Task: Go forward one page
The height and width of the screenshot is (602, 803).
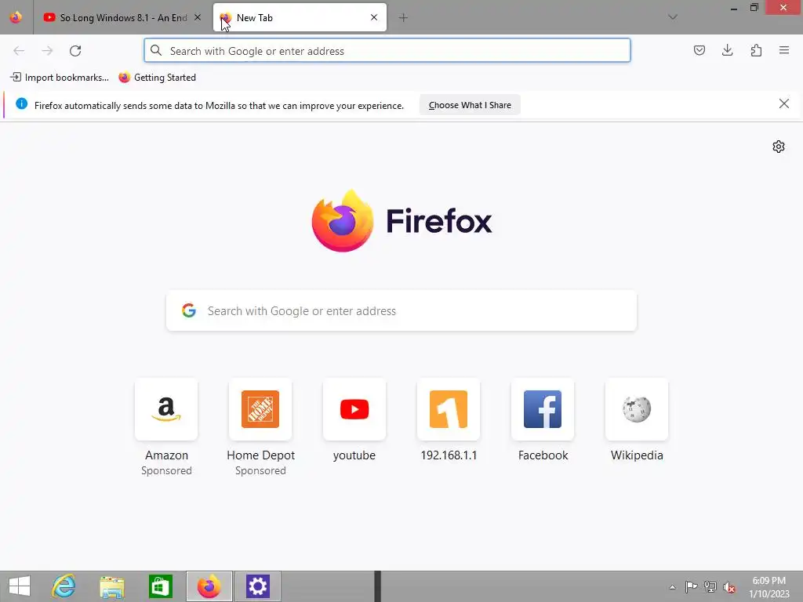Action: tap(47, 51)
